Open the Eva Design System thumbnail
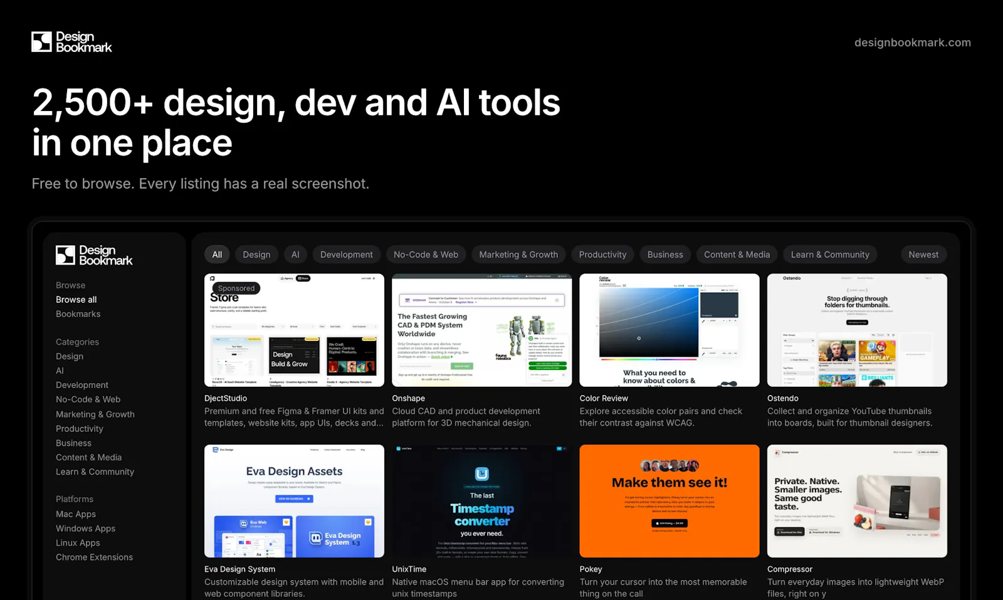The image size is (1003, 600). point(294,501)
